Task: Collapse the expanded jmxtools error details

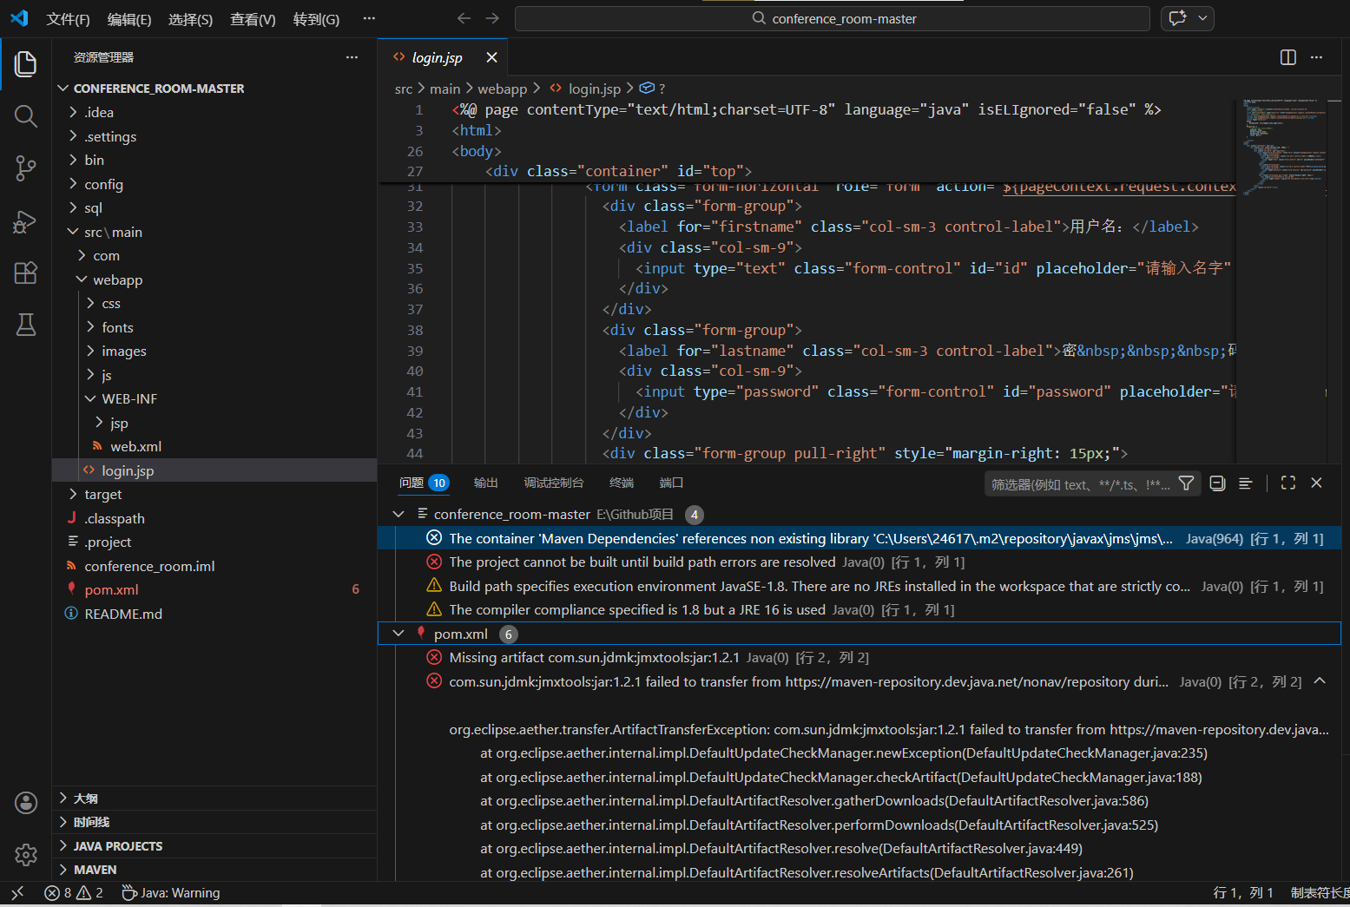Action: (x=1320, y=681)
